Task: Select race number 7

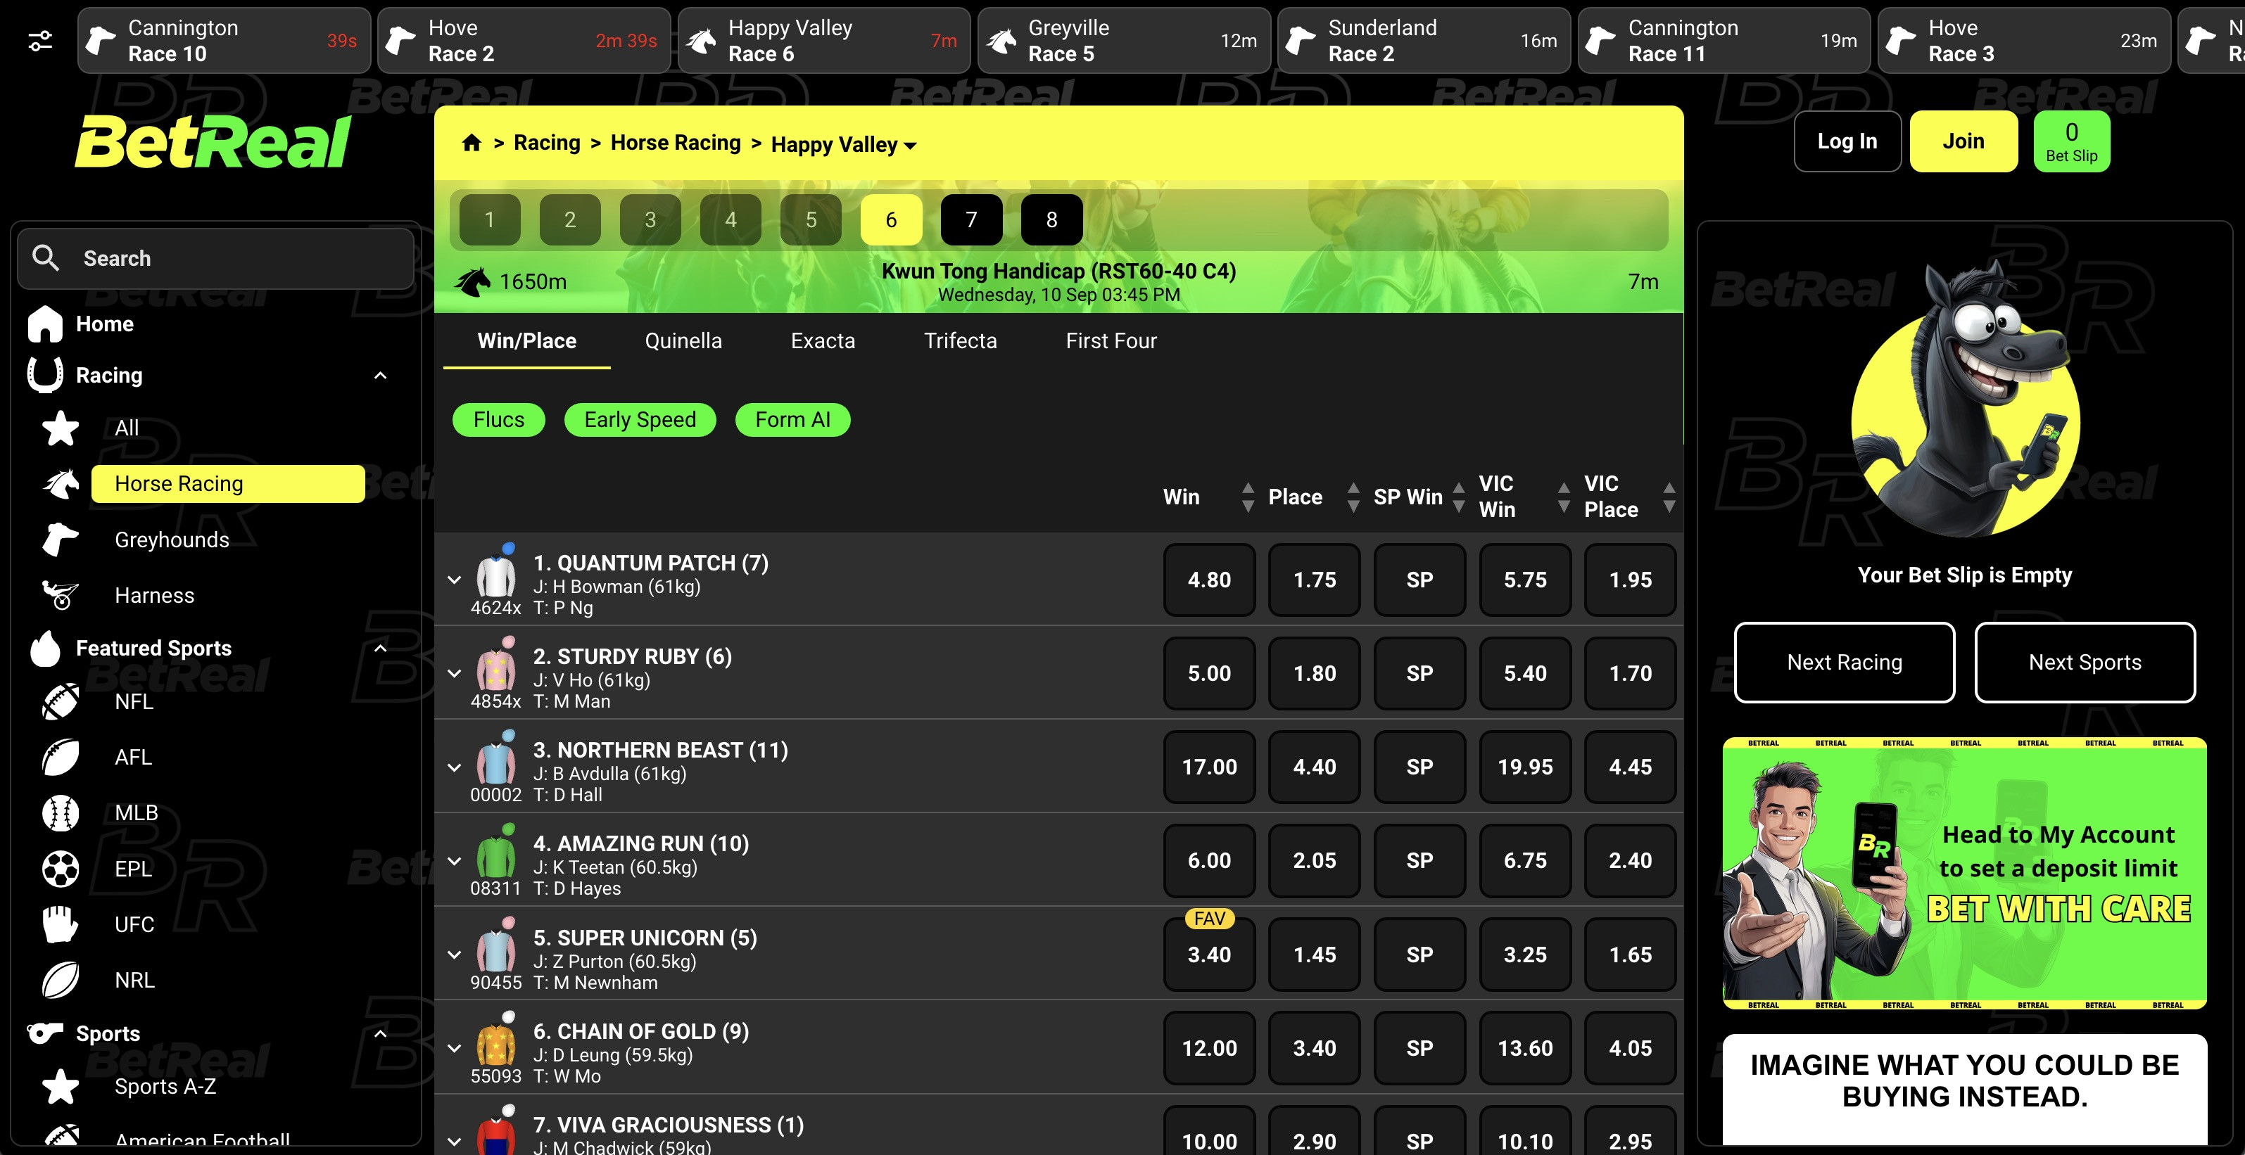Action: 971,219
